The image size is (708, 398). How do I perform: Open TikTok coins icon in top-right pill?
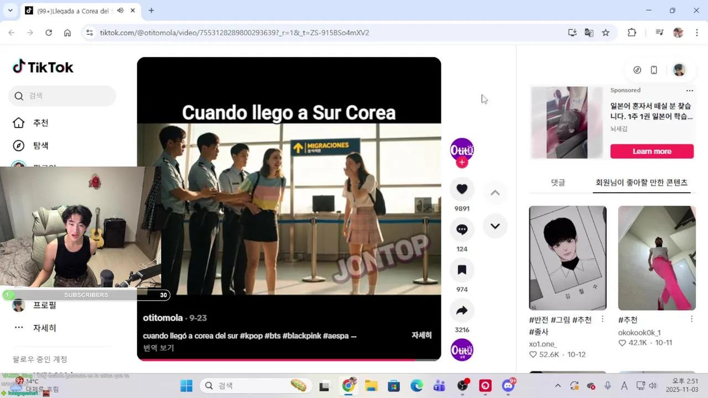click(637, 70)
